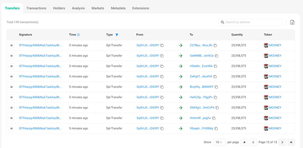Image resolution: width=303 pixels, height=148 pixels.
Task: Go to last page button
Action: (291, 142)
